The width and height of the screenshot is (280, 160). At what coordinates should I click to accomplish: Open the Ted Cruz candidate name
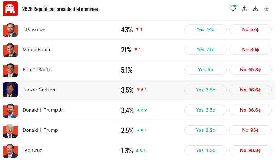[x=32, y=150]
